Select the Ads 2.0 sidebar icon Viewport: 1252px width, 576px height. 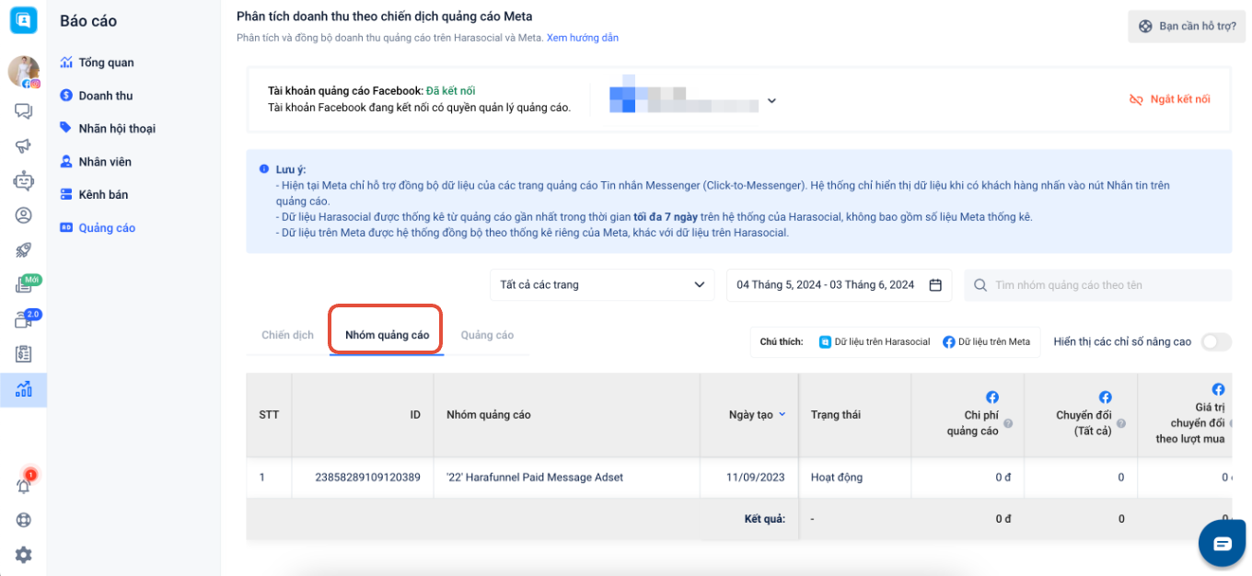(23, 316)
